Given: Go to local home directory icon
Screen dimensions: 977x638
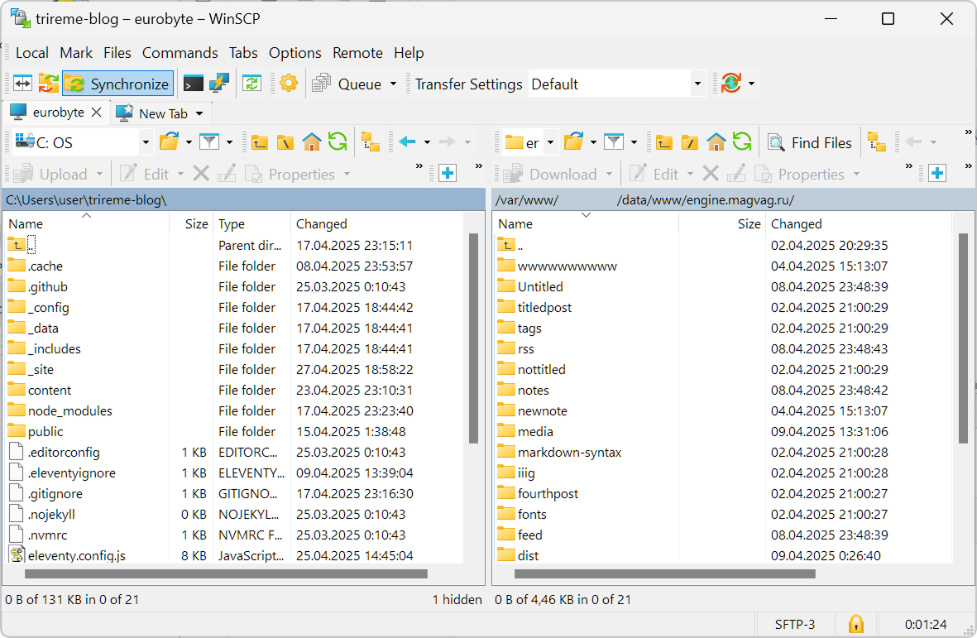Looking at the screenshot, I should (x=312, y=142).
